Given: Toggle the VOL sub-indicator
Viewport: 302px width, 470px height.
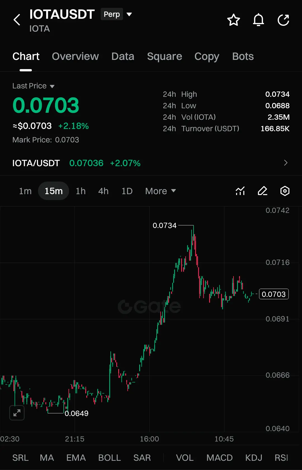Looking at the screenshot, I should pyautogui.click(x=185, y=458).
